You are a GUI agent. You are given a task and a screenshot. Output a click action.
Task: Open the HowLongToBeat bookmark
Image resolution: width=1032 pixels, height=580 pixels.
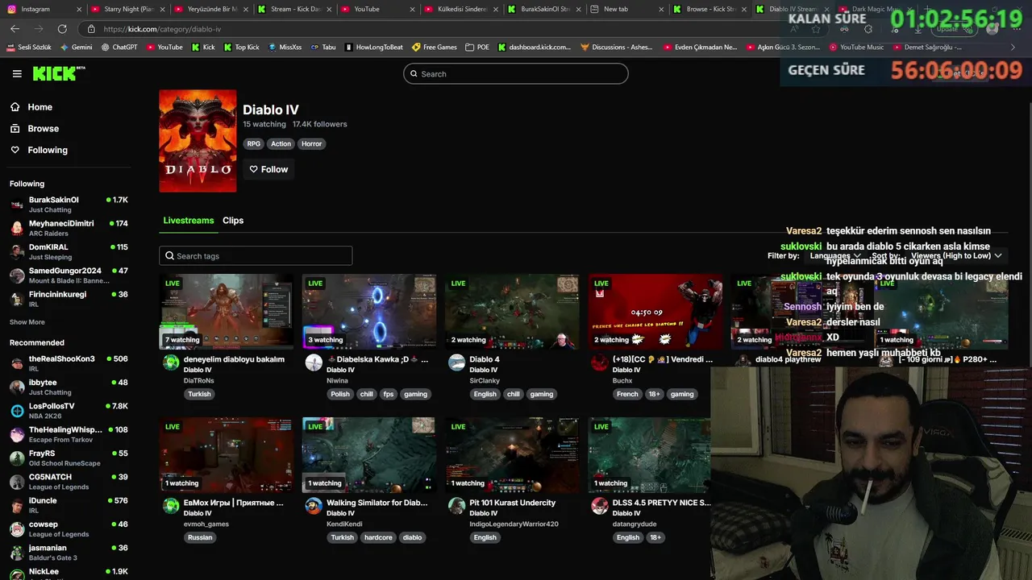tap(373, 48)
